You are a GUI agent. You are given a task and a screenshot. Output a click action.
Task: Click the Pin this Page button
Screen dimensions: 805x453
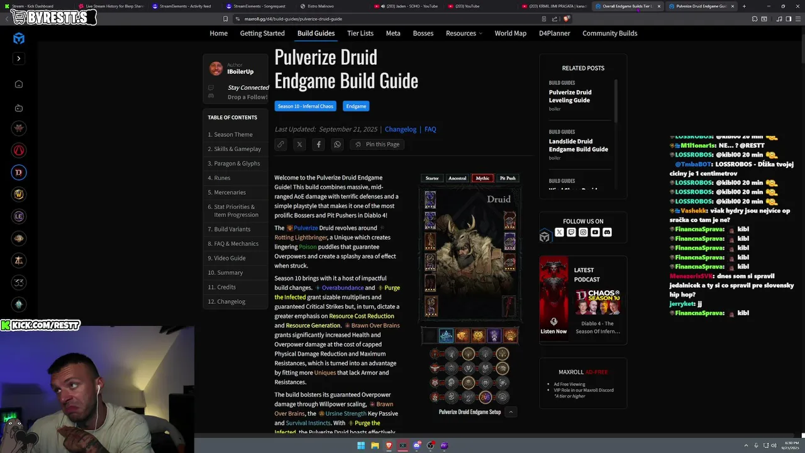[377, 144]
